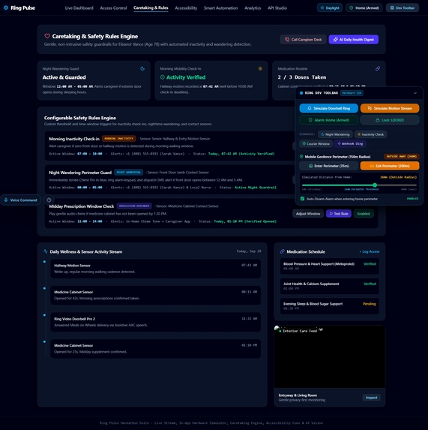Click the check-circle icon next to Activity Verified
The height and width of the screenshot is (430, 428).
click(x=163, y=77)
